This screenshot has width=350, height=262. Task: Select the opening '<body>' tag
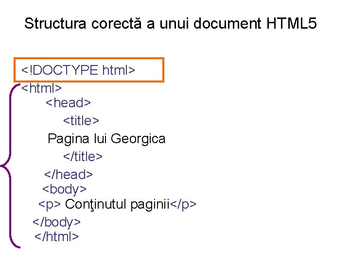[64, 190]
